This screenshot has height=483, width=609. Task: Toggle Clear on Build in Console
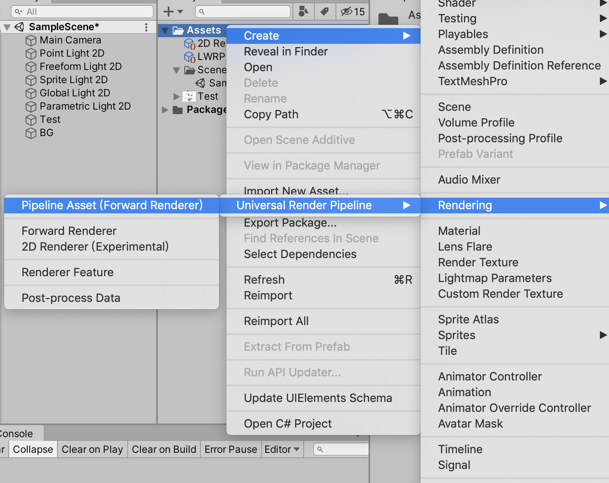[x=164, y=449]
